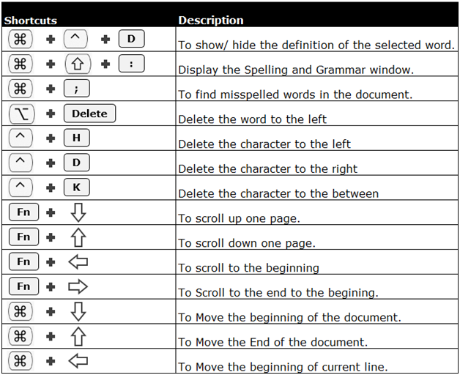Click the Control key beside the K key
The height and width of the screenshot is (375, 460).
[21, 187]
